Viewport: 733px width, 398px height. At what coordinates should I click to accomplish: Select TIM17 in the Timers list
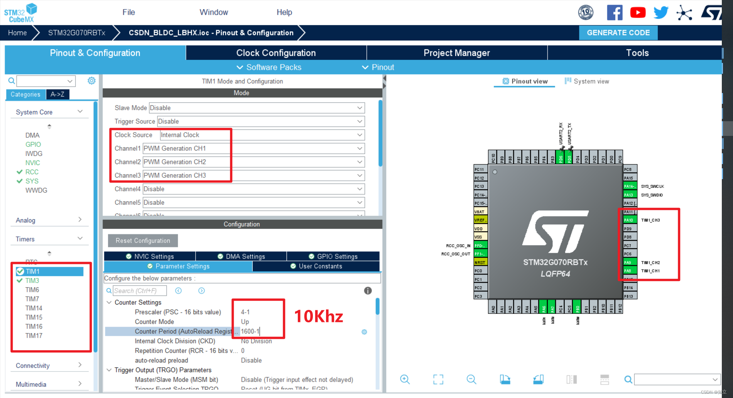[34, 336]
